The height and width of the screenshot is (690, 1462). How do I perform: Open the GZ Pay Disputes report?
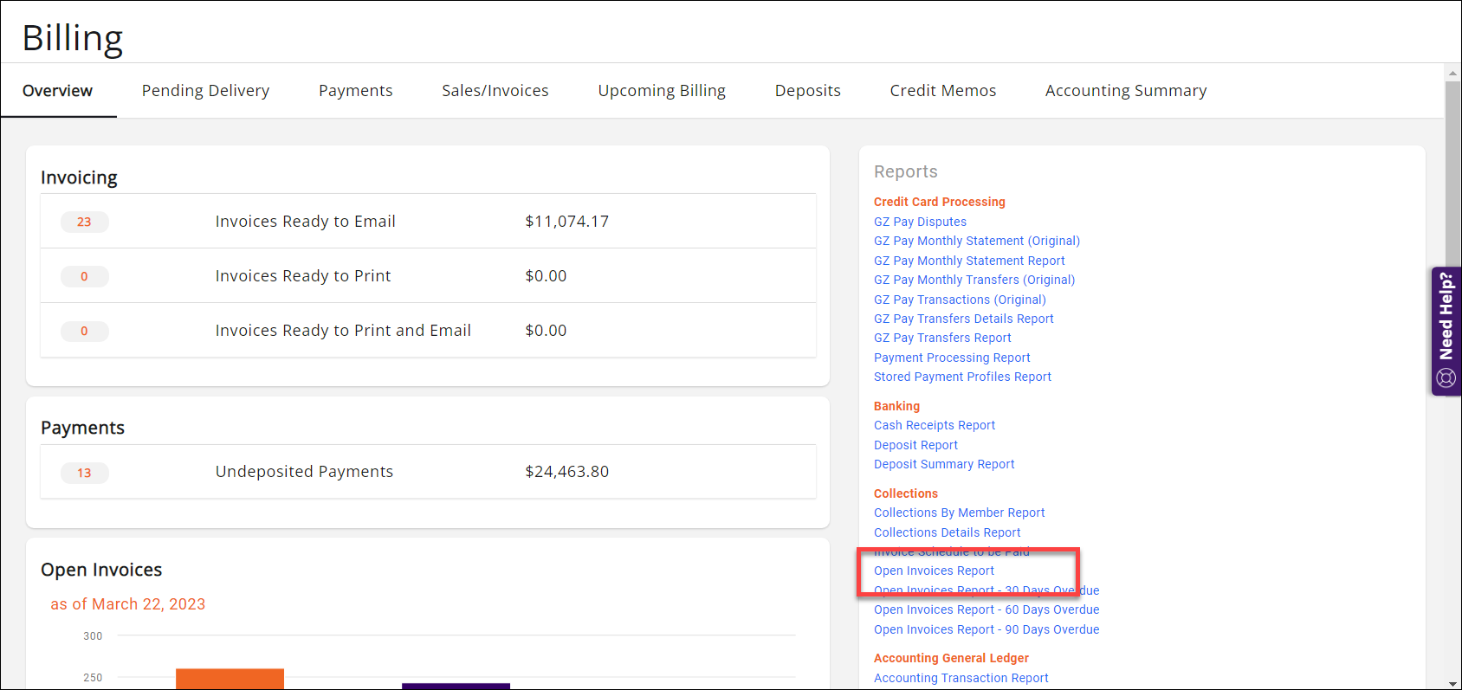920,222
